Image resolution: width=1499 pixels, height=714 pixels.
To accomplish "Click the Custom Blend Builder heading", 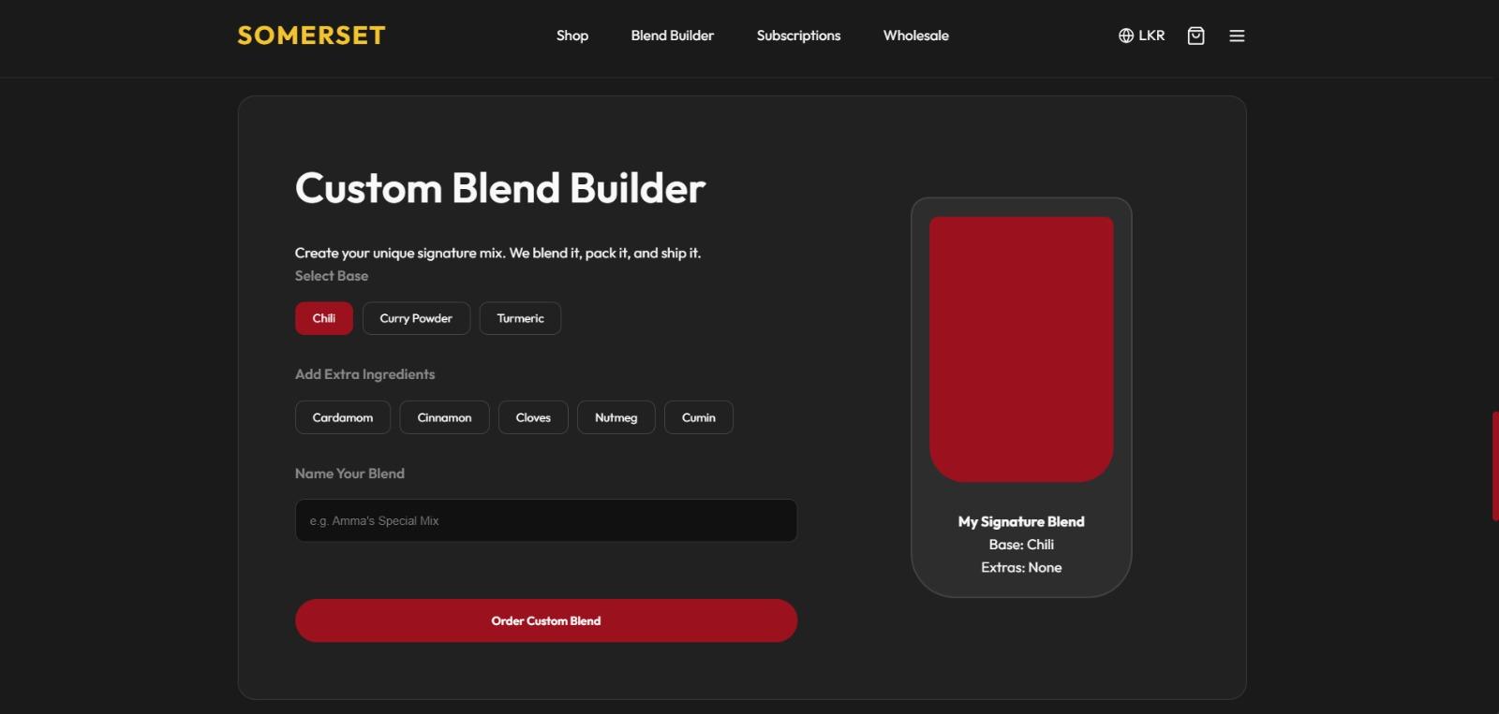I will [500, 188].
